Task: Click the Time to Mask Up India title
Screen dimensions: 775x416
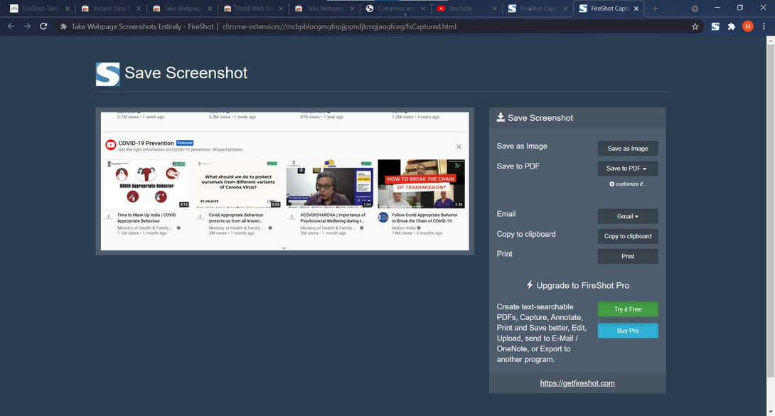Action: [x=146, y=218]
